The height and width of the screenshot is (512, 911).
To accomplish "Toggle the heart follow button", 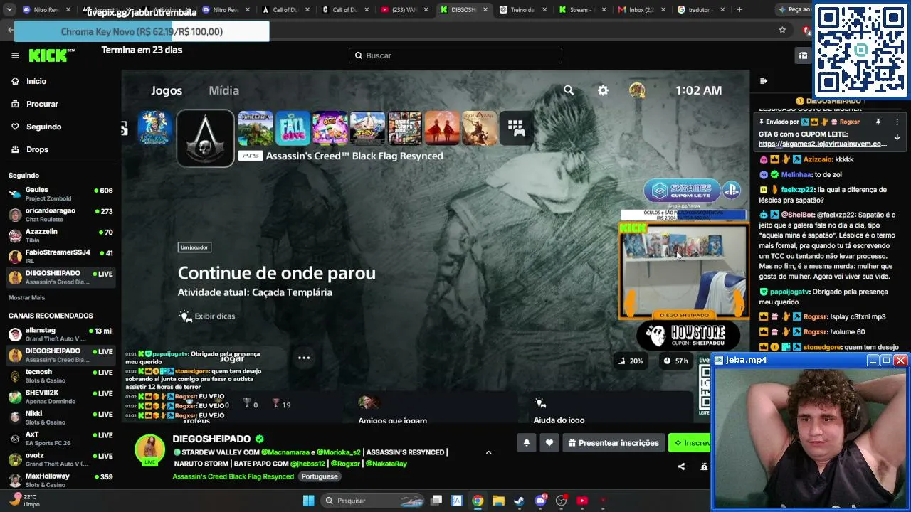I will 549,443.
